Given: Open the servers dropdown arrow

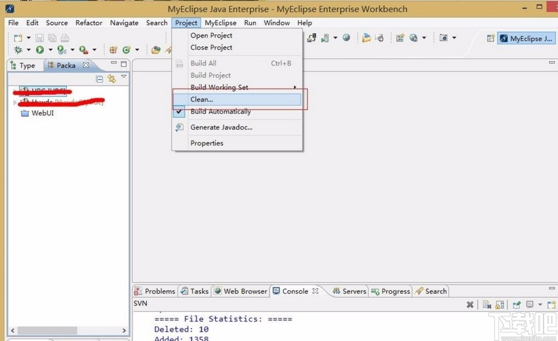Looking at the screenshot, I should pos(335,38).
